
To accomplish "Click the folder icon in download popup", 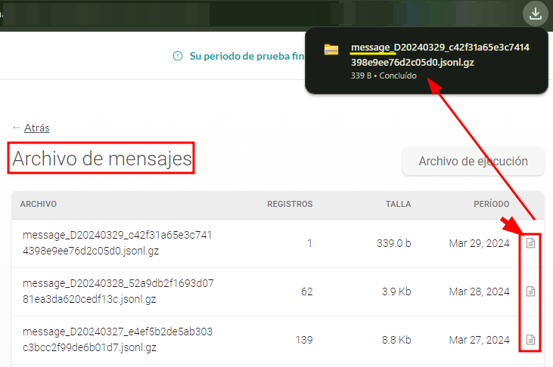I will [x=331, y=50].
